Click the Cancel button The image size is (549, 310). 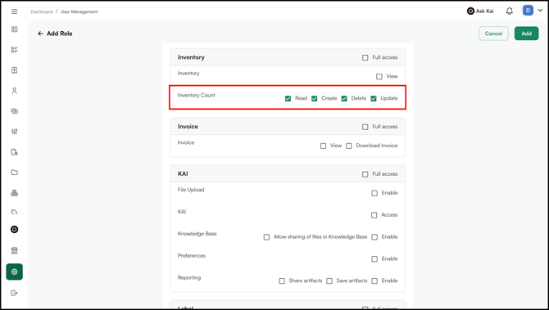pyautogui.click(x=493, y=34)
